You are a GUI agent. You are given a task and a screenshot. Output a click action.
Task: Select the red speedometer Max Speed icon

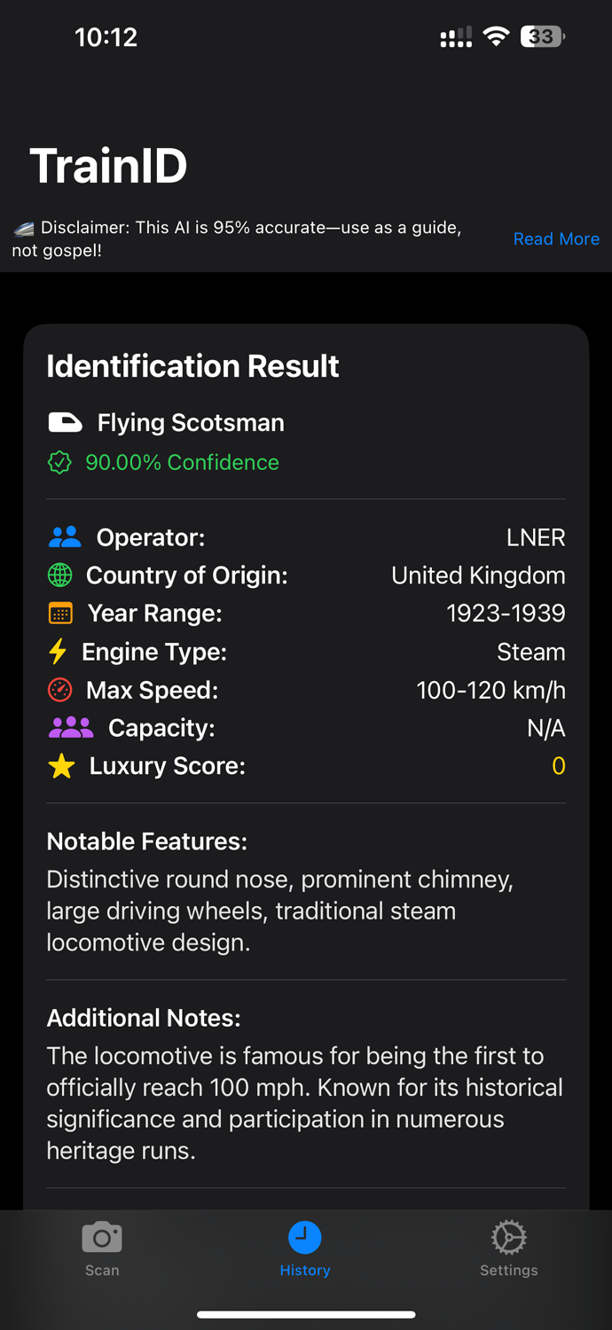[x=59, y=689]
